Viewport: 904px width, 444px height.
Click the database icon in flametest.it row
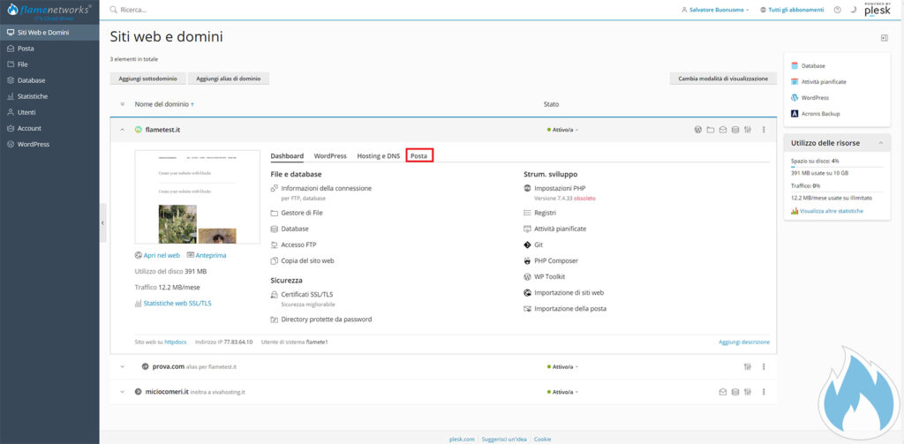coord(734,130)
